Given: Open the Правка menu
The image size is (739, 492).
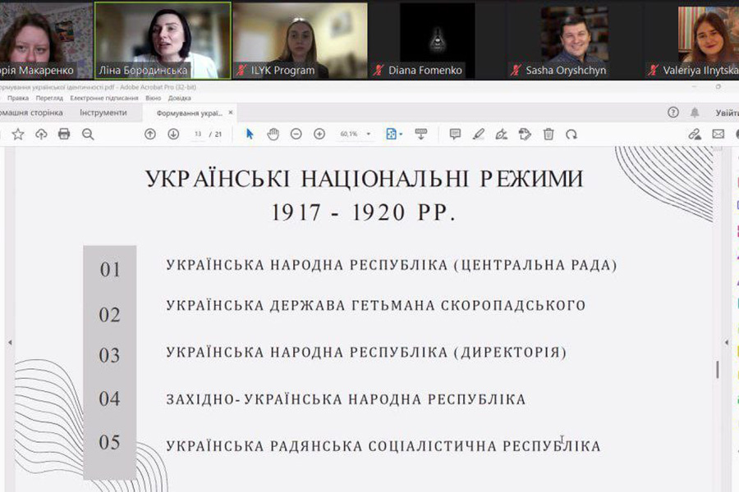Looking at the screenshot, I should (x=18, y=98).
